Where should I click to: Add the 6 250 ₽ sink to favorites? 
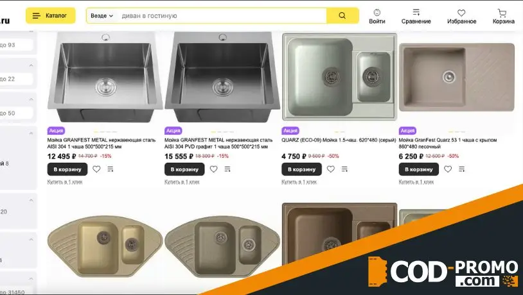pyautogui.click(x=448, y=169)
